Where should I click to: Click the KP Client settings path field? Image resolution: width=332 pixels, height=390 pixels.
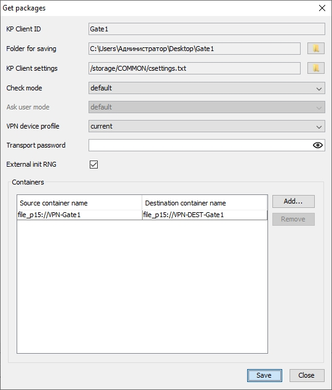click(x=194, y=68)
